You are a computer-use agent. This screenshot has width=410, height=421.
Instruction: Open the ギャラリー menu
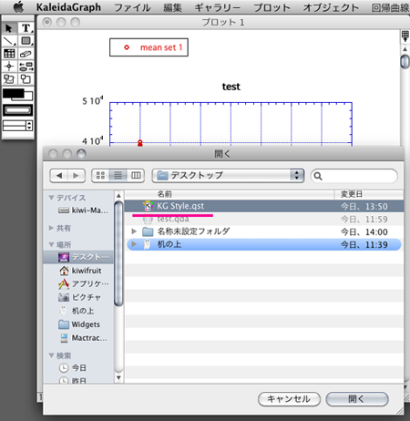tap(217, 7)
